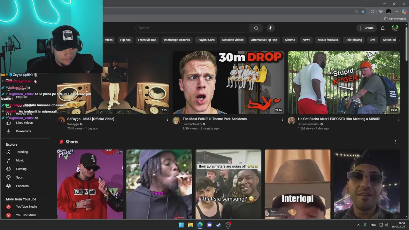This screenshot has height=230, width=409.
Task: Open options for the JiDionPremium video
Action: 398,119
